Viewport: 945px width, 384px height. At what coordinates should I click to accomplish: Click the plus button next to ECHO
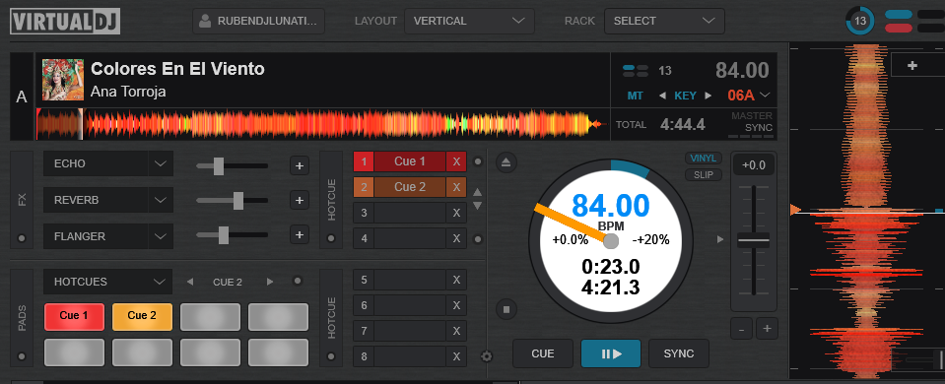300,164
